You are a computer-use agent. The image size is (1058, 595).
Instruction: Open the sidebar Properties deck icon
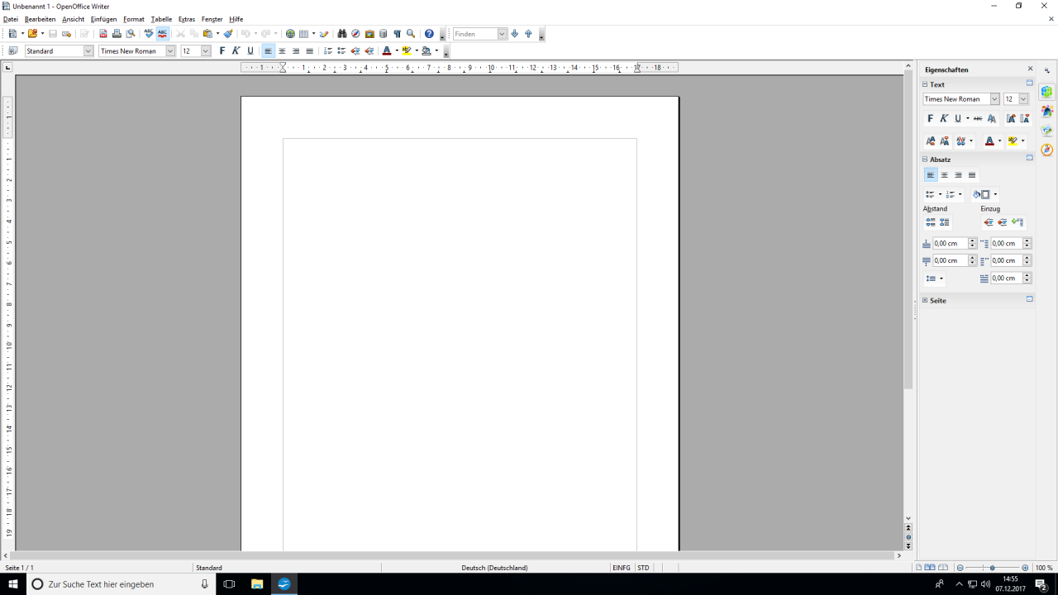pos(1047,92)
